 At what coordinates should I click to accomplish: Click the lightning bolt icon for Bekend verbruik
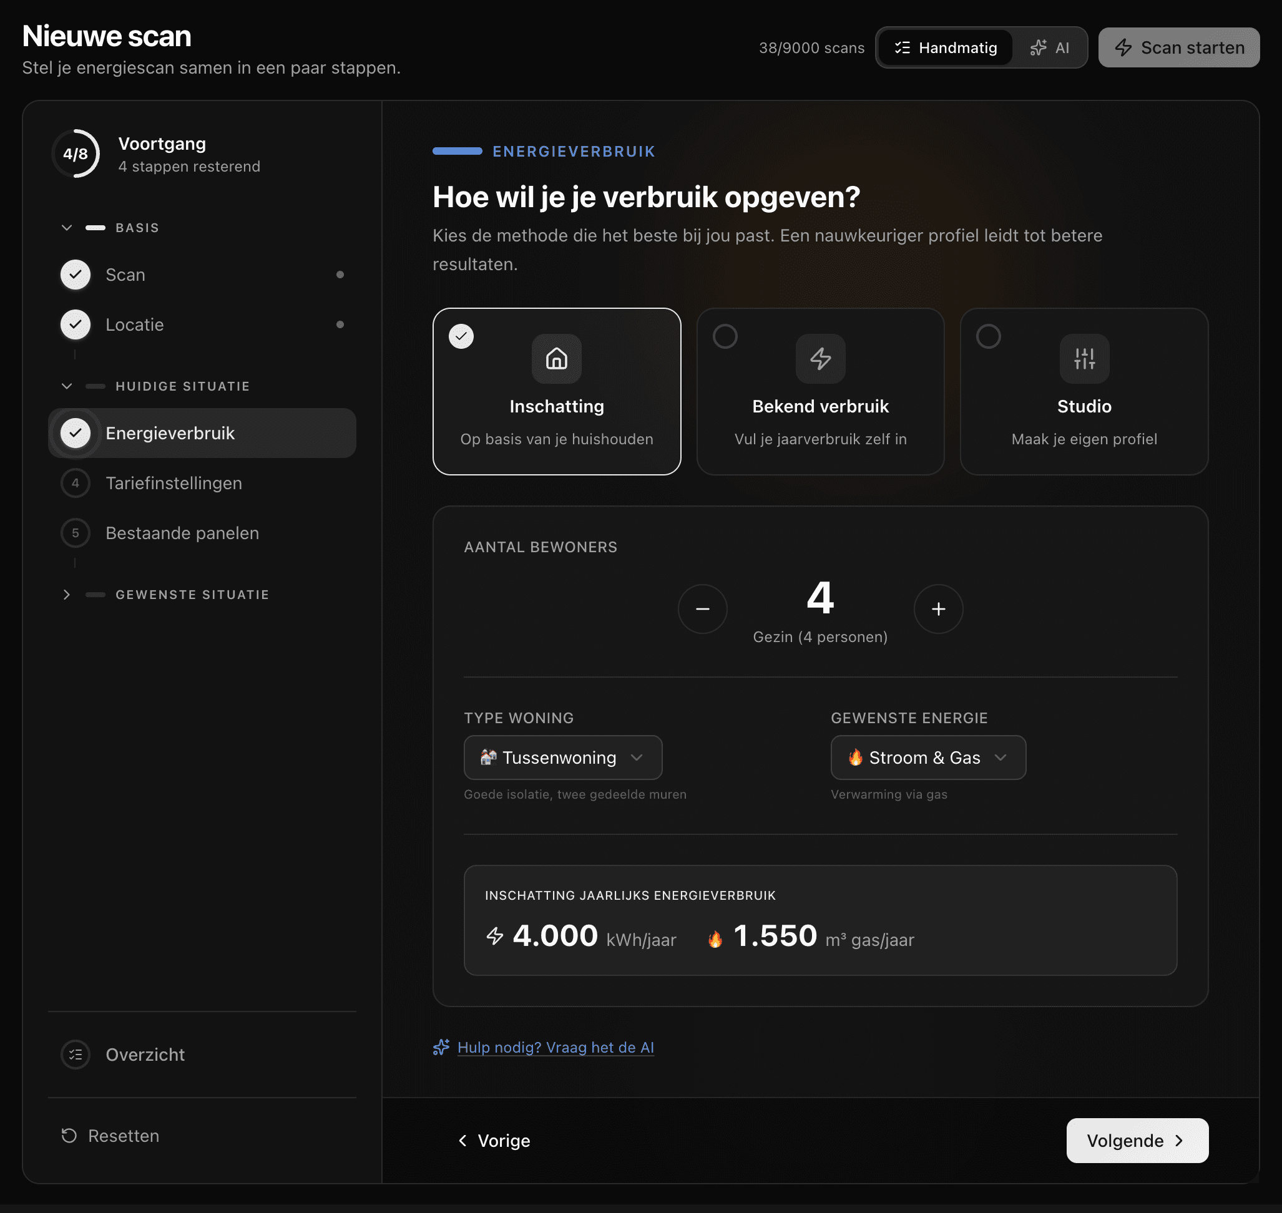pyautogui.click(x=820, y=358)
